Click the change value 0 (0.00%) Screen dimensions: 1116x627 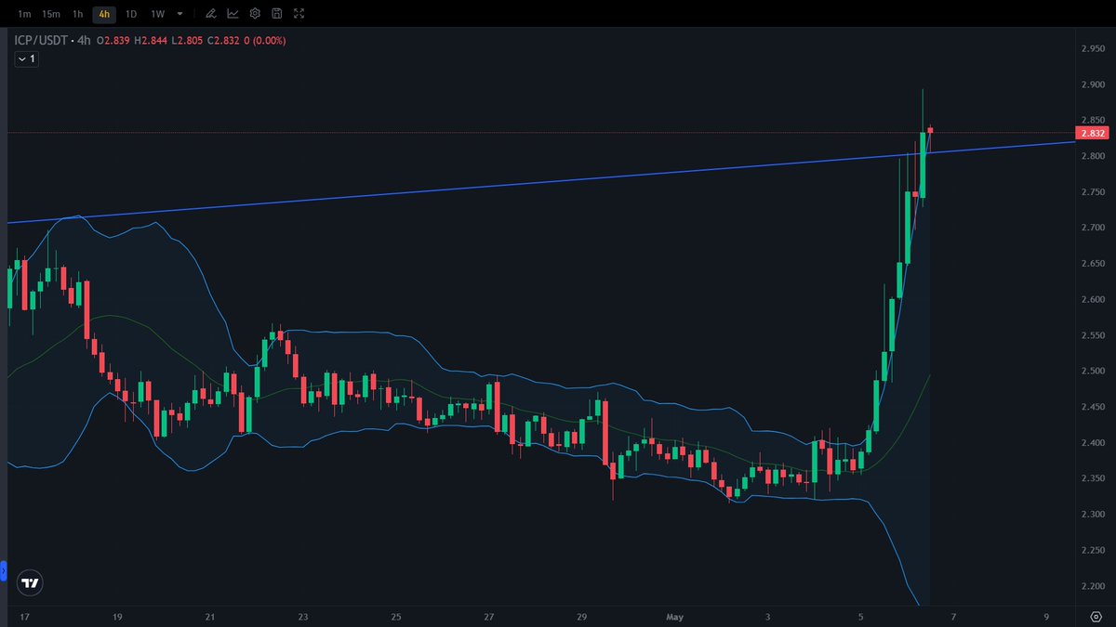[x=266, y=41]
